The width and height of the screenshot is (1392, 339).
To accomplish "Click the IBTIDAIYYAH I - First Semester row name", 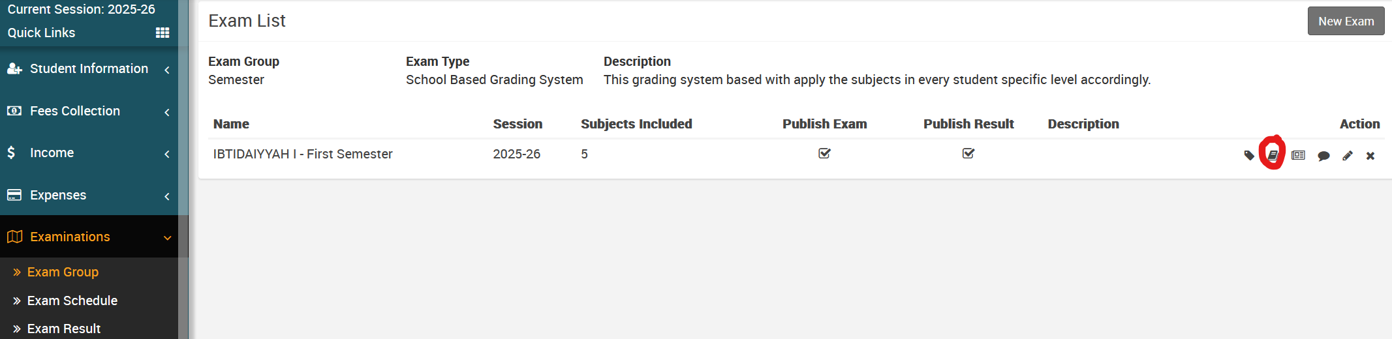I will pyautogui.click(x=303, y=154).
